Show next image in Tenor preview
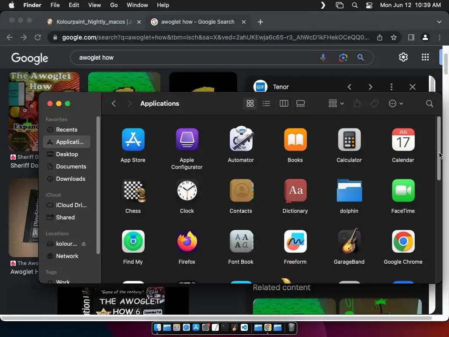Viewport: 449px width, 337px height. (371, 87)
